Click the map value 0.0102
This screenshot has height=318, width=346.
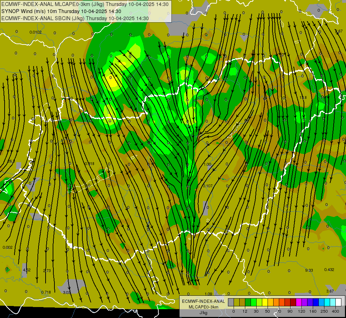[x=36, y=32]
